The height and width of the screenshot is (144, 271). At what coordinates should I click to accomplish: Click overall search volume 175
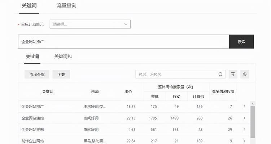(x=154, y=107)
